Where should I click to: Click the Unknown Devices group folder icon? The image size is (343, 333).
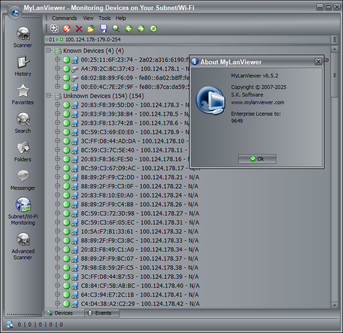[x=58, y=96]
